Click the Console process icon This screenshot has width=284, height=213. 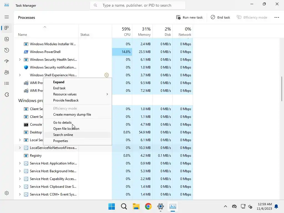[26, 125]
